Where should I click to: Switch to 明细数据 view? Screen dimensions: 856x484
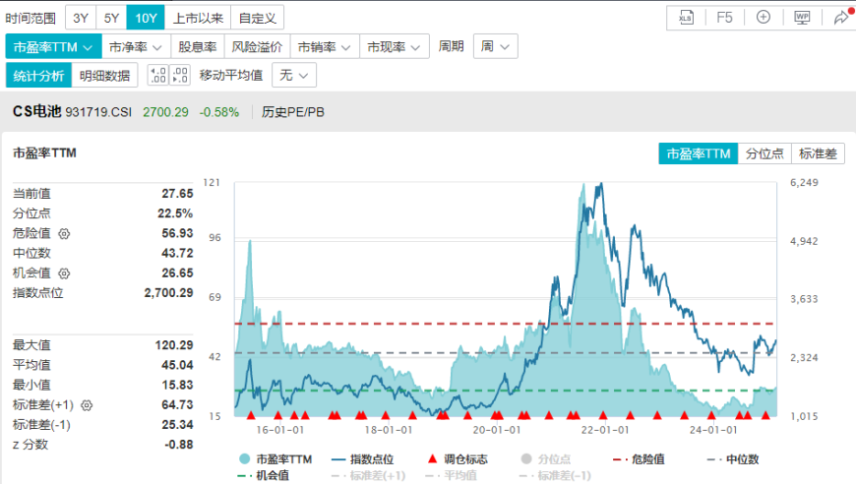tap(105, 76)
